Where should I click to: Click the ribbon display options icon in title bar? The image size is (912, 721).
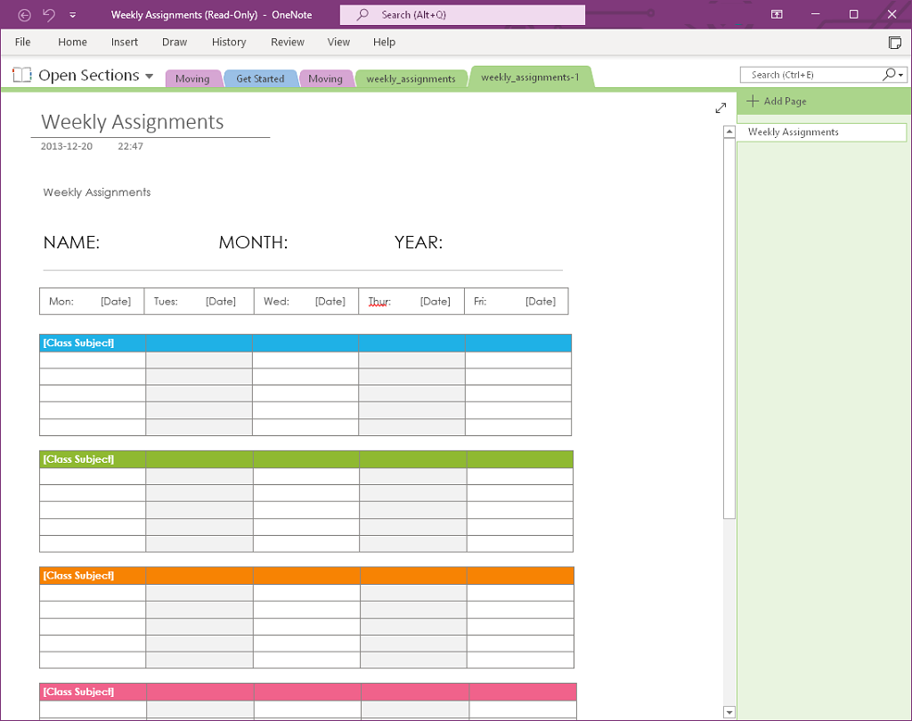click(776, 14)
